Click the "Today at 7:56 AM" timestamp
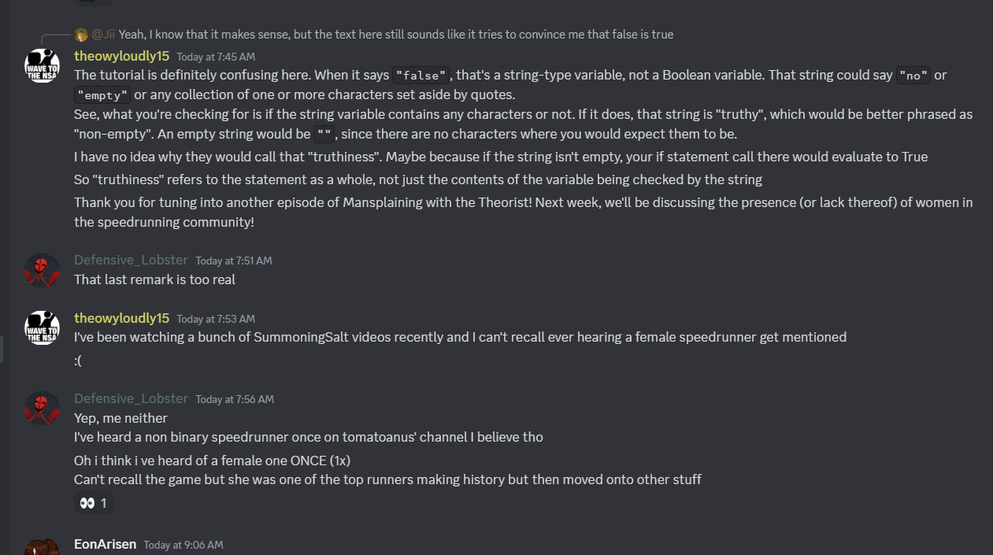Viewport: 993px width, 555px height. [234, 399]
